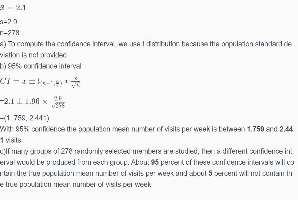This screenshot has width=298, height=200.
Task: Click the final line ending "visits per week"
Action: pyautogui.click(x=129, y=184)
